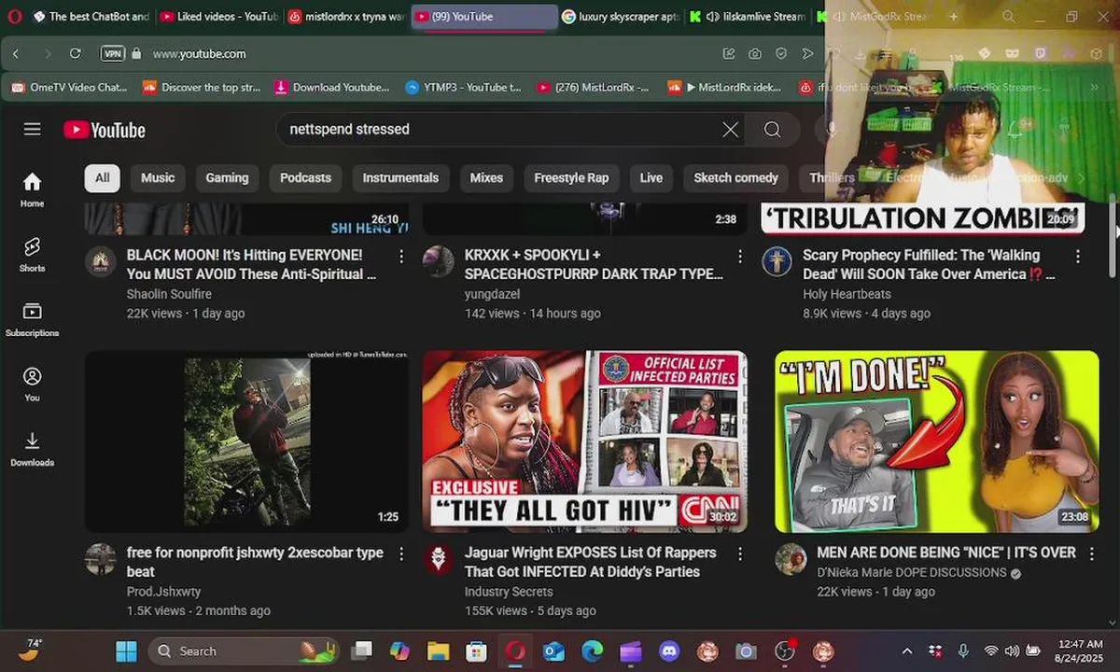Switch to Liked videos browser tab
This screenshot has height=672, width=1120.
click(x=219, y=17)
